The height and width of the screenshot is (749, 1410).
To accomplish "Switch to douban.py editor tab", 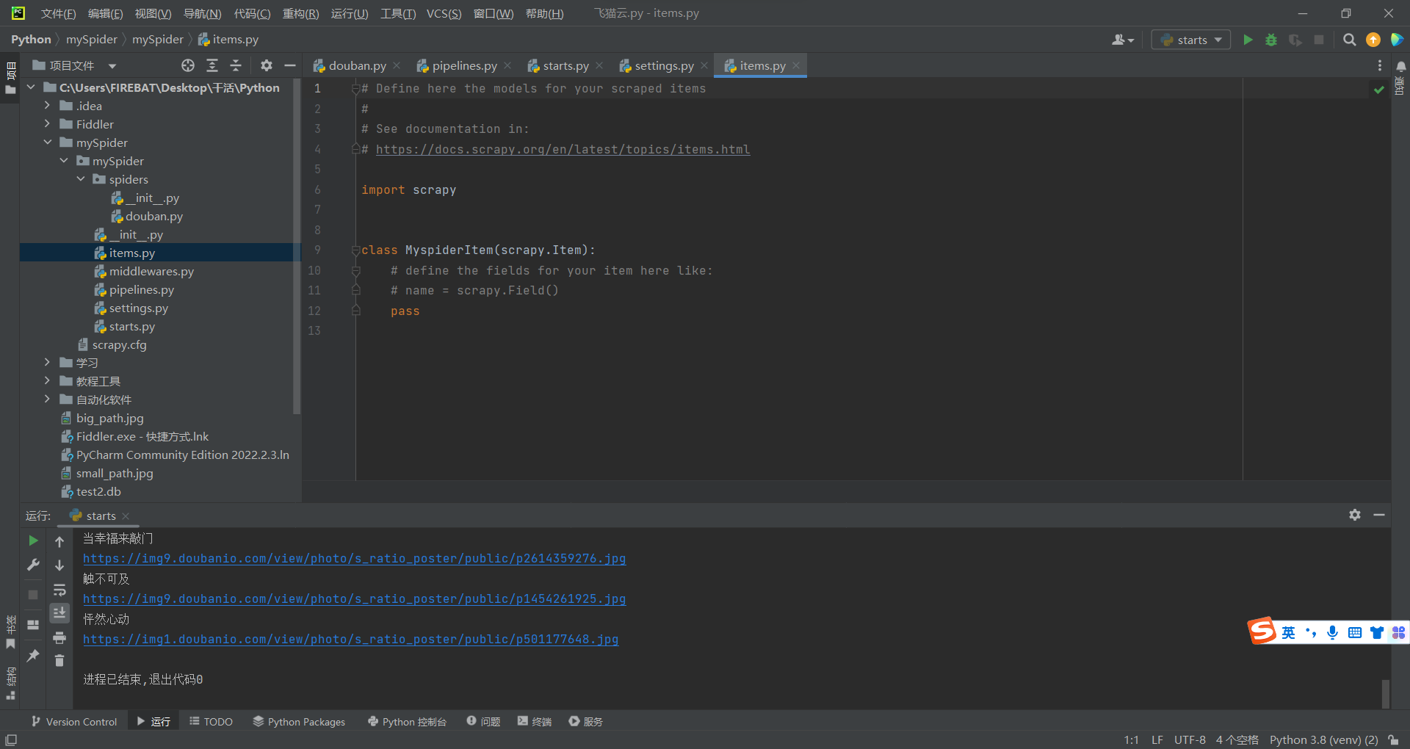I will (357, 65).
